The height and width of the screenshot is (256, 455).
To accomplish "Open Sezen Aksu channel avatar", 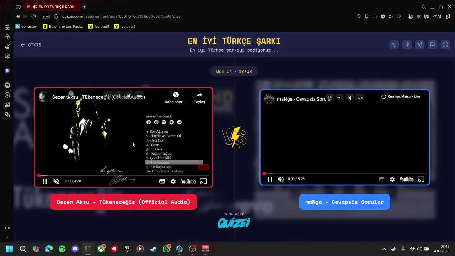I will click(x=43, y=97).
